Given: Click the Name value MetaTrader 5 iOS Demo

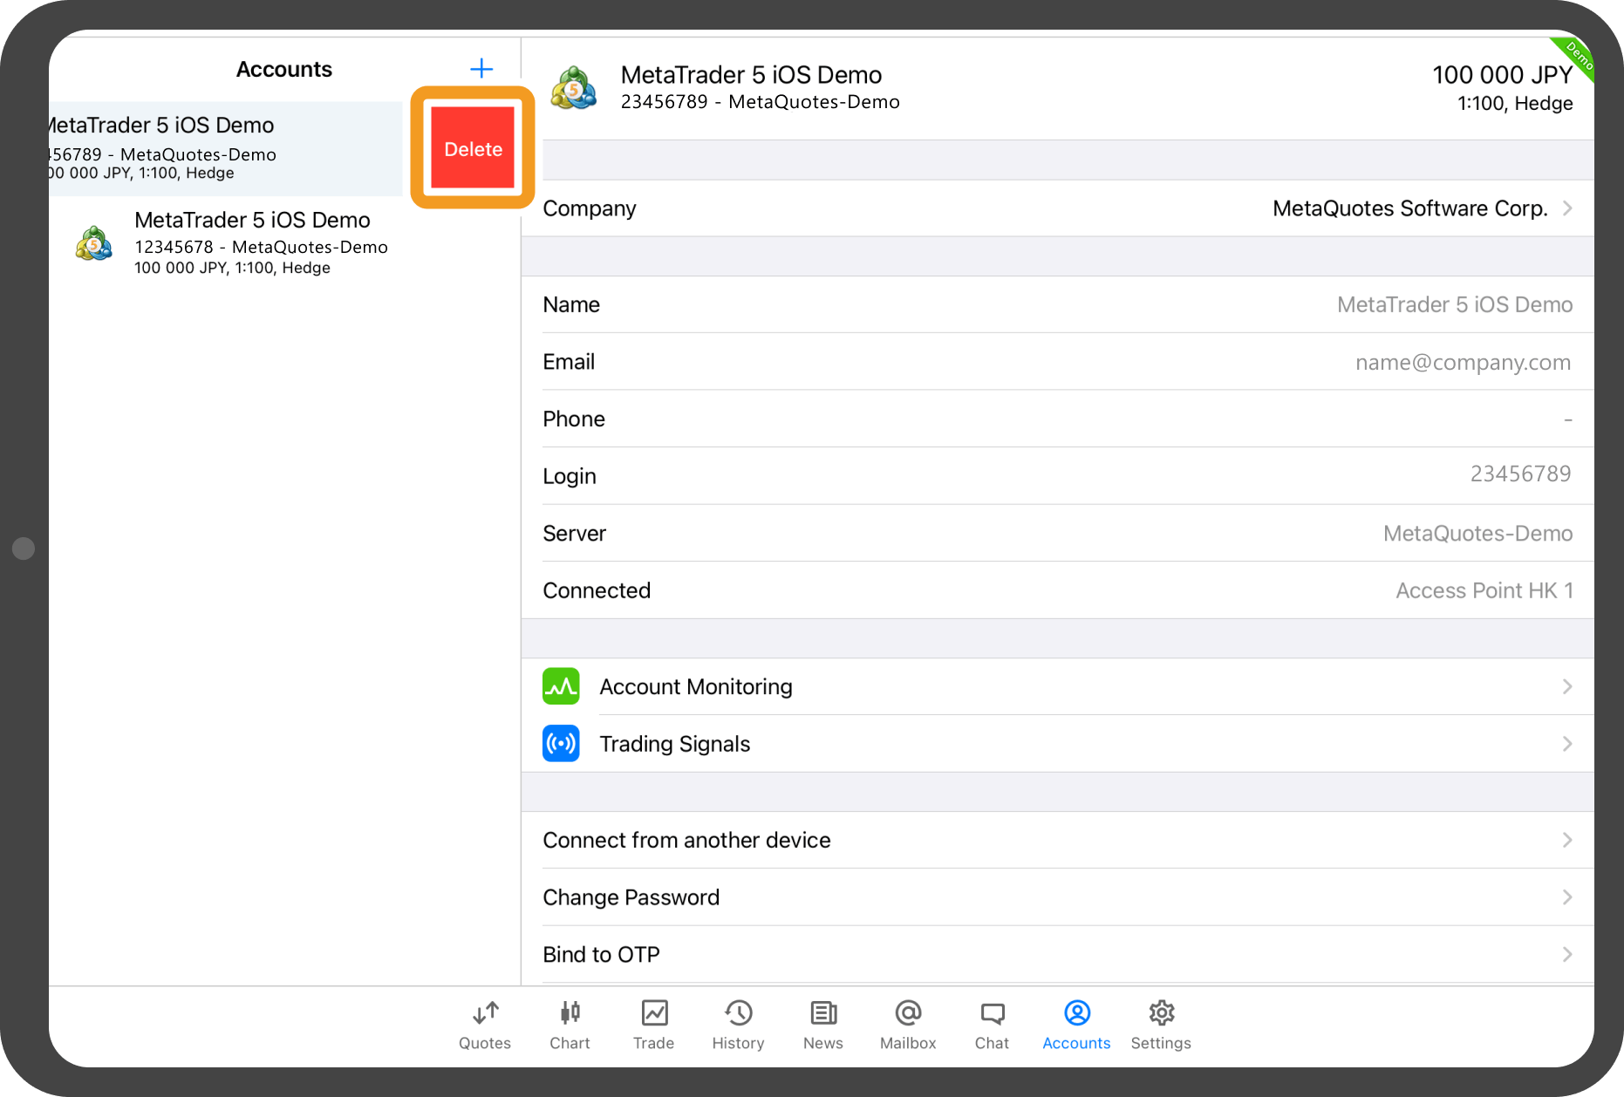Looking at the screenshot, I should (x=1454, y=304).
